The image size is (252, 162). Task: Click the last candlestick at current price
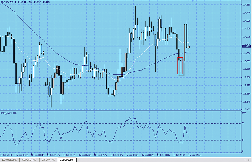[x=189, y=47]
